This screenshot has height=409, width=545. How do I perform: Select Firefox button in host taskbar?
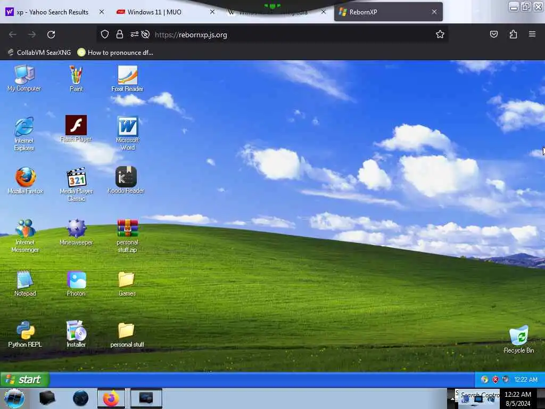pos(111,398)
